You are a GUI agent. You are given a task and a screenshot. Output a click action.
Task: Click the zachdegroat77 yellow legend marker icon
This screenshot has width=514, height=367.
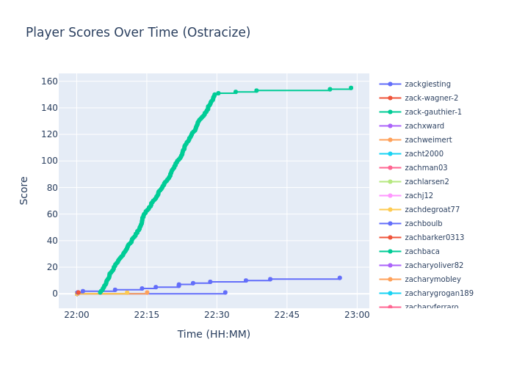click(x=390, y=210)
